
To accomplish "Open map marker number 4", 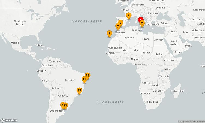I will (x=128, y=16).
